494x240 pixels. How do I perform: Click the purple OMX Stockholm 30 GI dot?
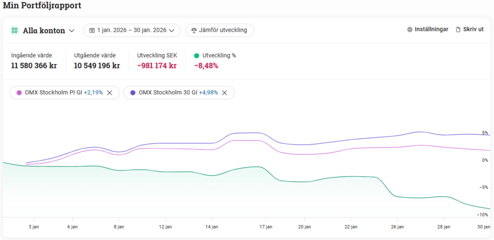click(133, 93)
